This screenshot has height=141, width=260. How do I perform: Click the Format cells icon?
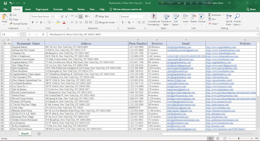201,16
